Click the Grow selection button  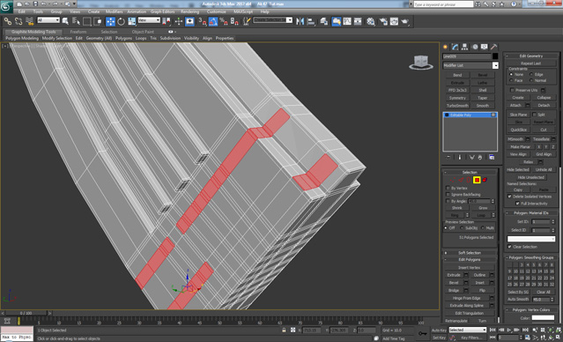tap(483, 208)
